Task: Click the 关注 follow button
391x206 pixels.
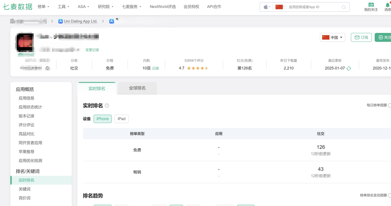Action: 383,37
